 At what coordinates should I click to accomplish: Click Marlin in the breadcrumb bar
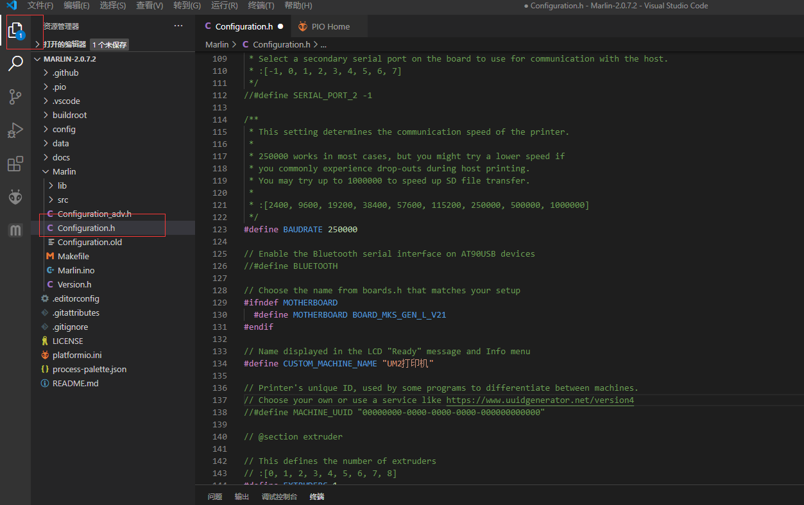(x=217, y=45)
